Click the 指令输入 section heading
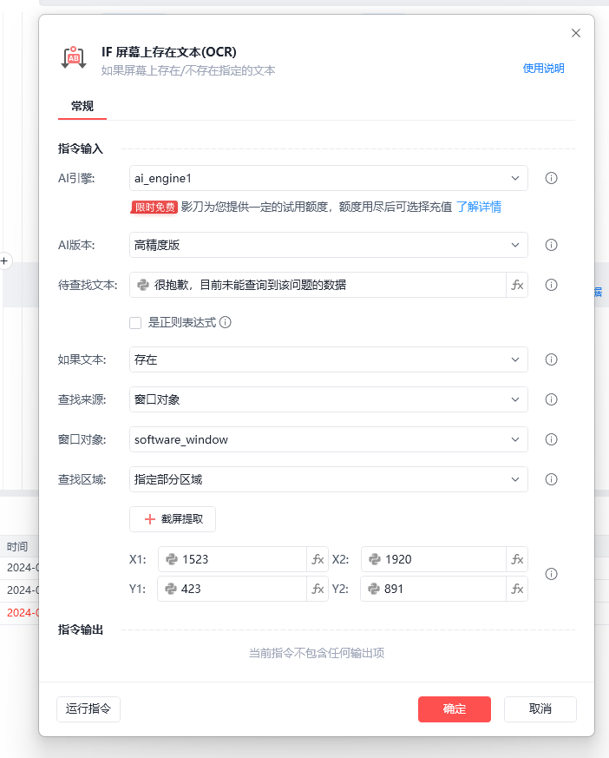Image resolution: width=609 pixels, height=758 pixels. [81, 148]
